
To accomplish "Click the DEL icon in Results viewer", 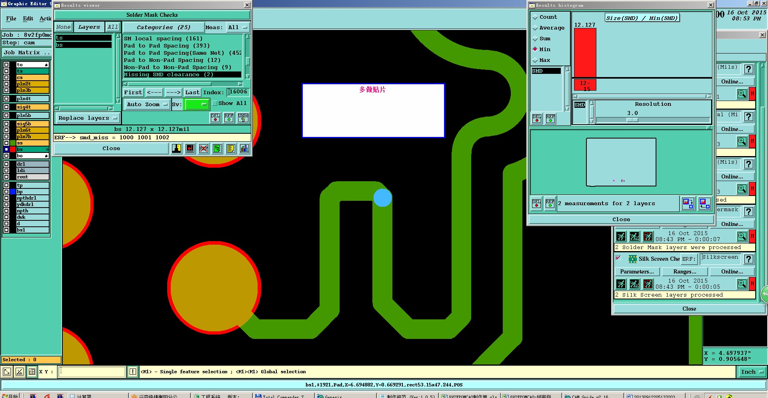I will (x=215, y=117).
